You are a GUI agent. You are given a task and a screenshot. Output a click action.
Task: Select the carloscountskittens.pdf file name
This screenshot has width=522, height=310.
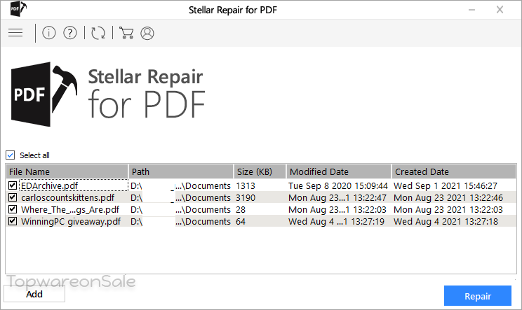(x=67, y=197)
